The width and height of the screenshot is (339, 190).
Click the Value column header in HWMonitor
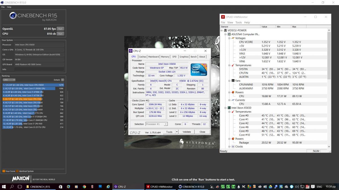coord(268,26)
